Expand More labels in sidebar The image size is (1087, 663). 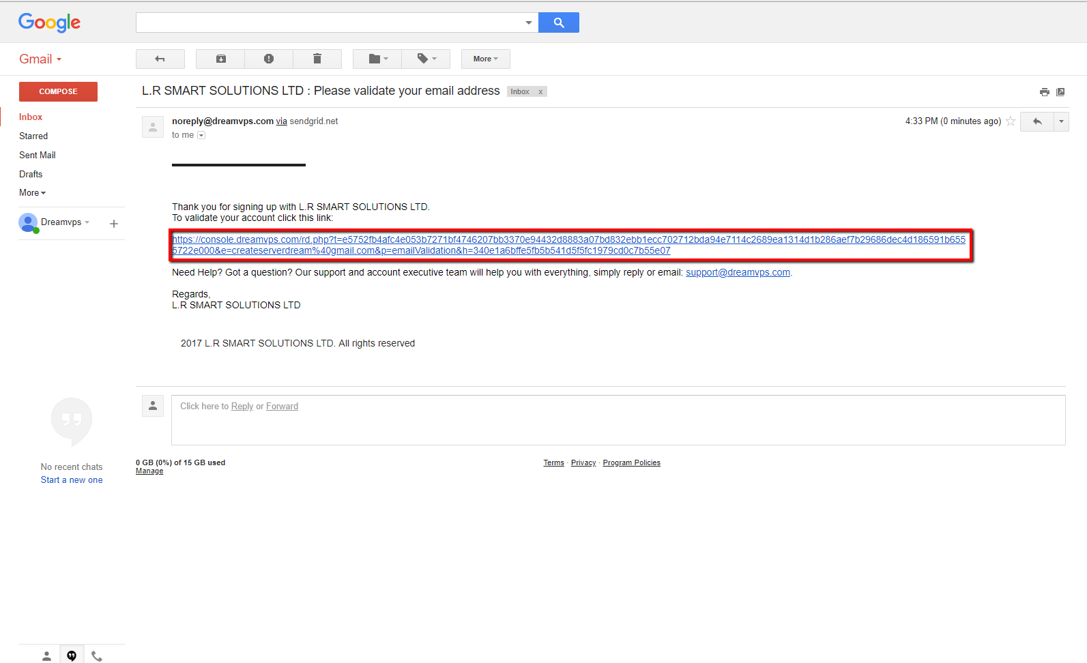point(32,193)
